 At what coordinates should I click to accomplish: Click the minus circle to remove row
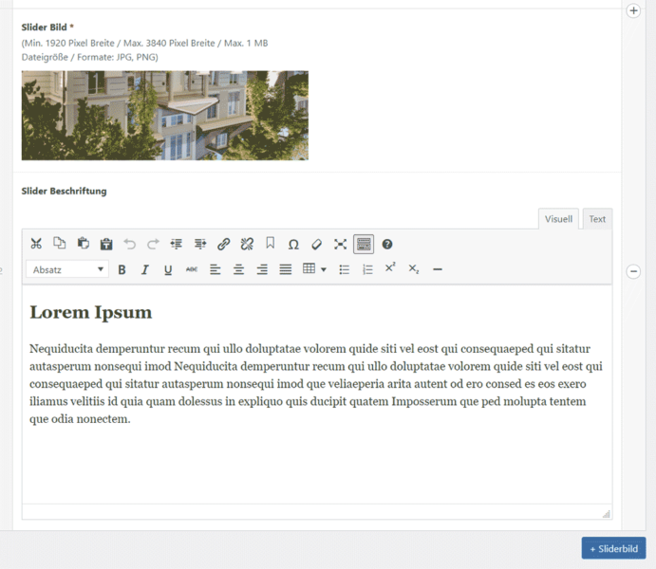coord(633,271)
